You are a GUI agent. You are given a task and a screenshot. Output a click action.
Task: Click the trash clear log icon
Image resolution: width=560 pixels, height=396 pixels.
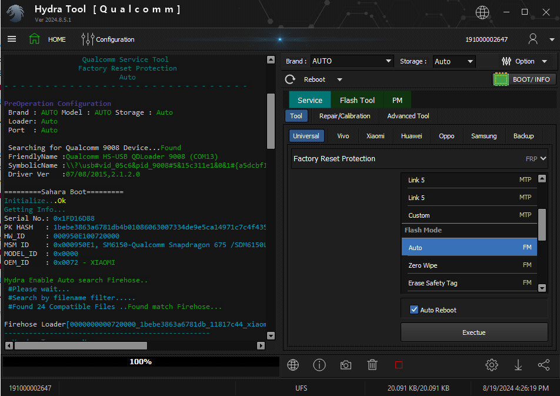[372, 365]
